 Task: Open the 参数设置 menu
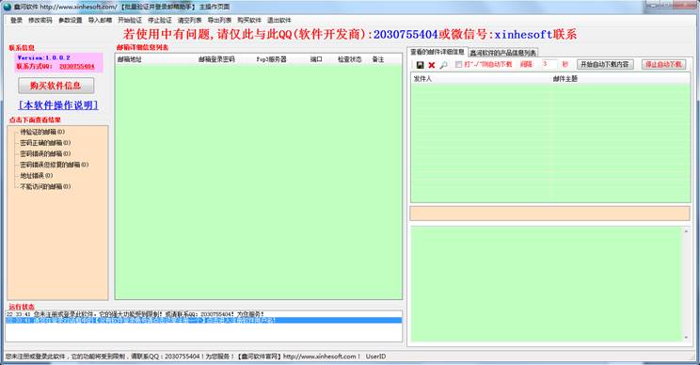pyautogui.click(x=70, y=20)
